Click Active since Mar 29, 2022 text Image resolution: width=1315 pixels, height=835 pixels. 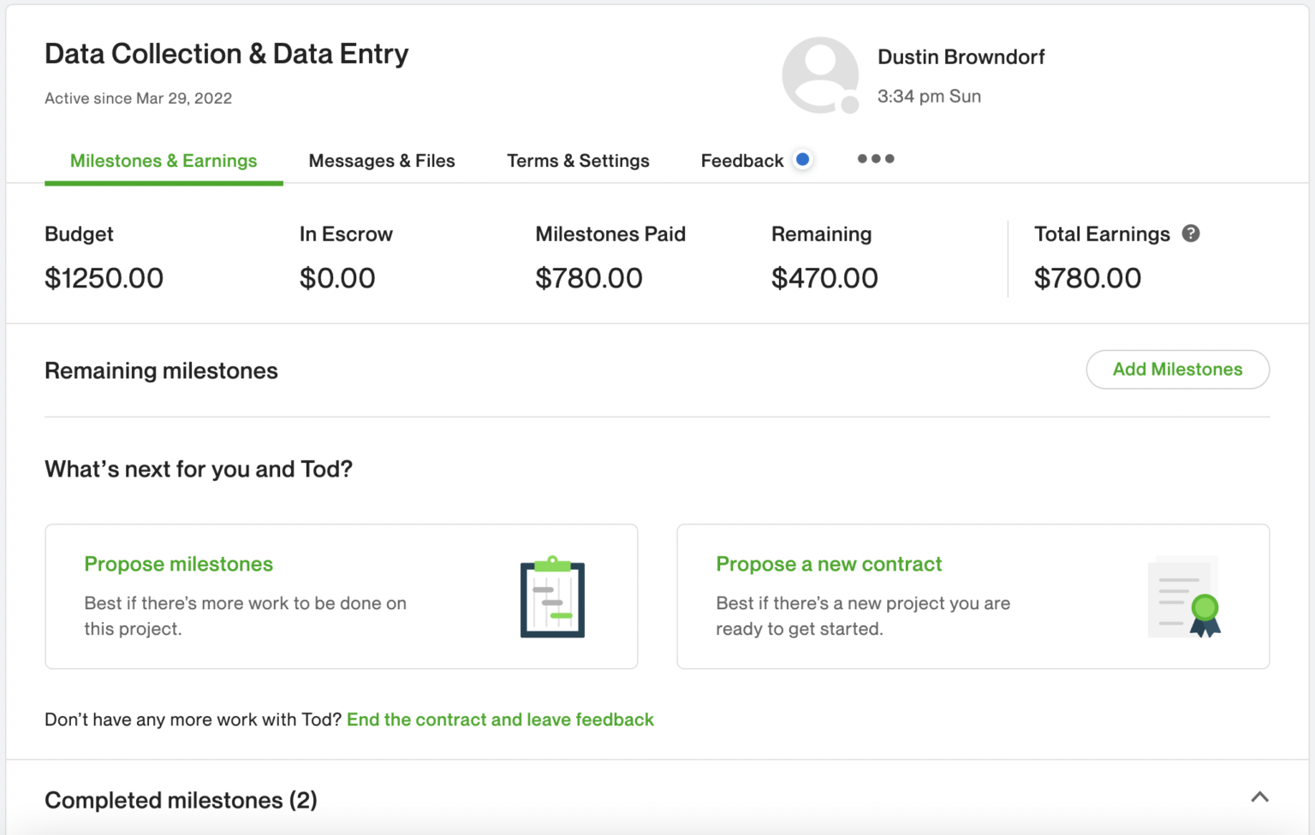point(138,98)
